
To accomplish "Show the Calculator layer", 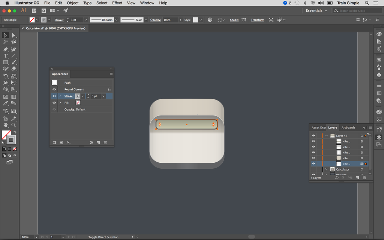I will 313,169.
